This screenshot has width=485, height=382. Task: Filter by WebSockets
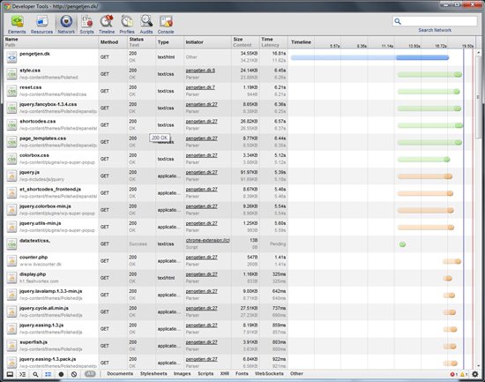coord(269,374)
